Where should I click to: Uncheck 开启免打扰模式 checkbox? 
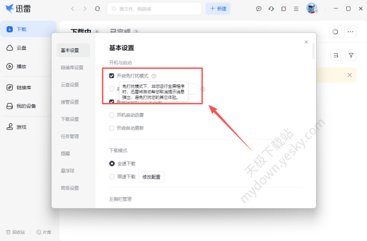coord(112,76)
